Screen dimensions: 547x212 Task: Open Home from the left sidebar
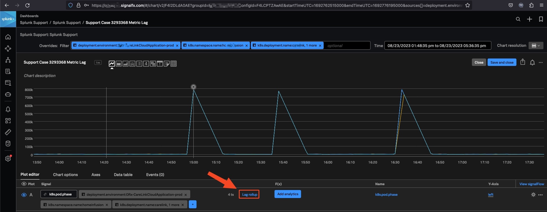[8, 37]
